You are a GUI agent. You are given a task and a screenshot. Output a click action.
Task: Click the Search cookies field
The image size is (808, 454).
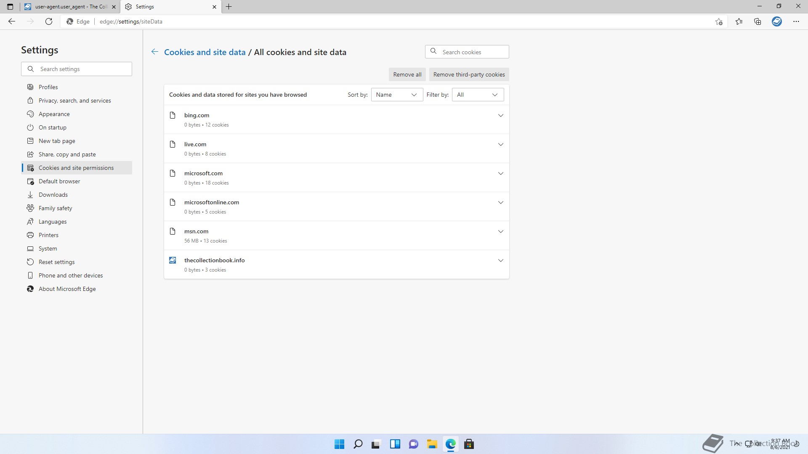(x=467, y=52)
